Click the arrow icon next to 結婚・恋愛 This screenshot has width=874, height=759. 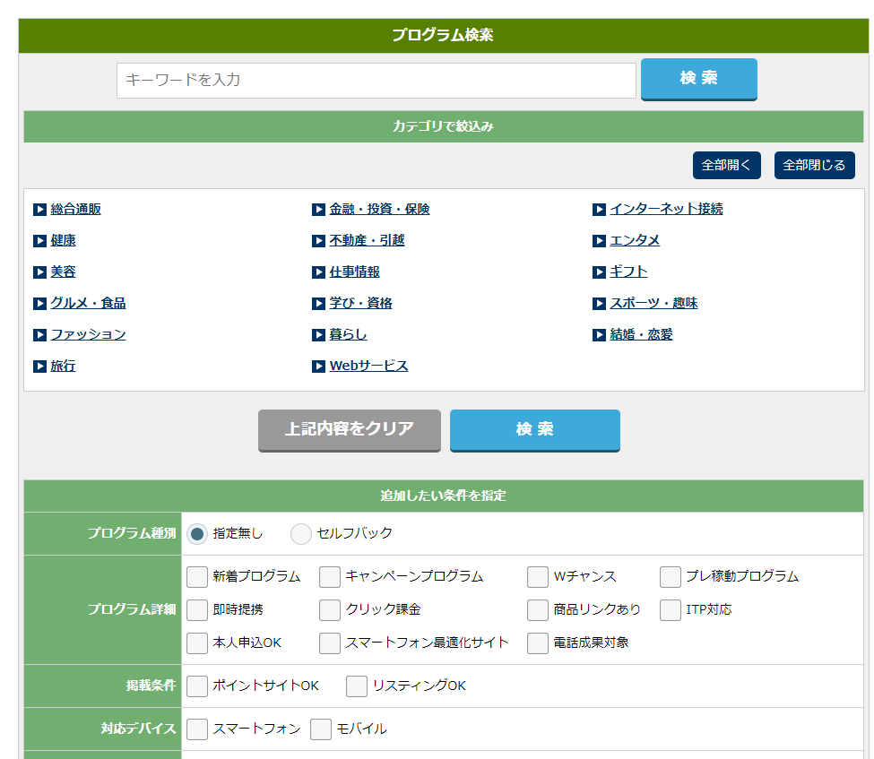(599, 335)
